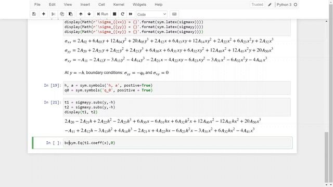
Task: Move selected cell up arrow
Action: click(81, 14)
